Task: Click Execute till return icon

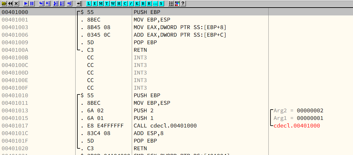Action: pos(69,4)
